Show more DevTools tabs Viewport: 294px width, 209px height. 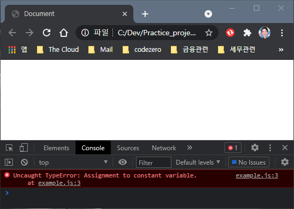click(190, 148)
